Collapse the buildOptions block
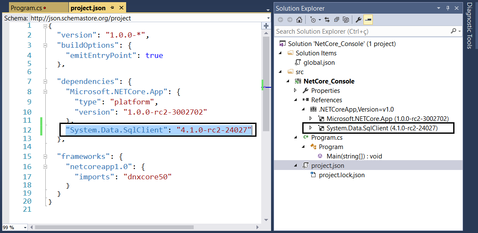This screenshot has height=233, width=478. tap(45, 45)
